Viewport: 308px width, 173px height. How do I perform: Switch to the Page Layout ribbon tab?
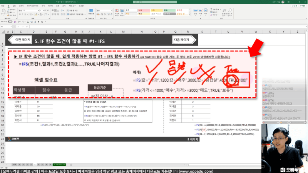click(x=33, y=6)
